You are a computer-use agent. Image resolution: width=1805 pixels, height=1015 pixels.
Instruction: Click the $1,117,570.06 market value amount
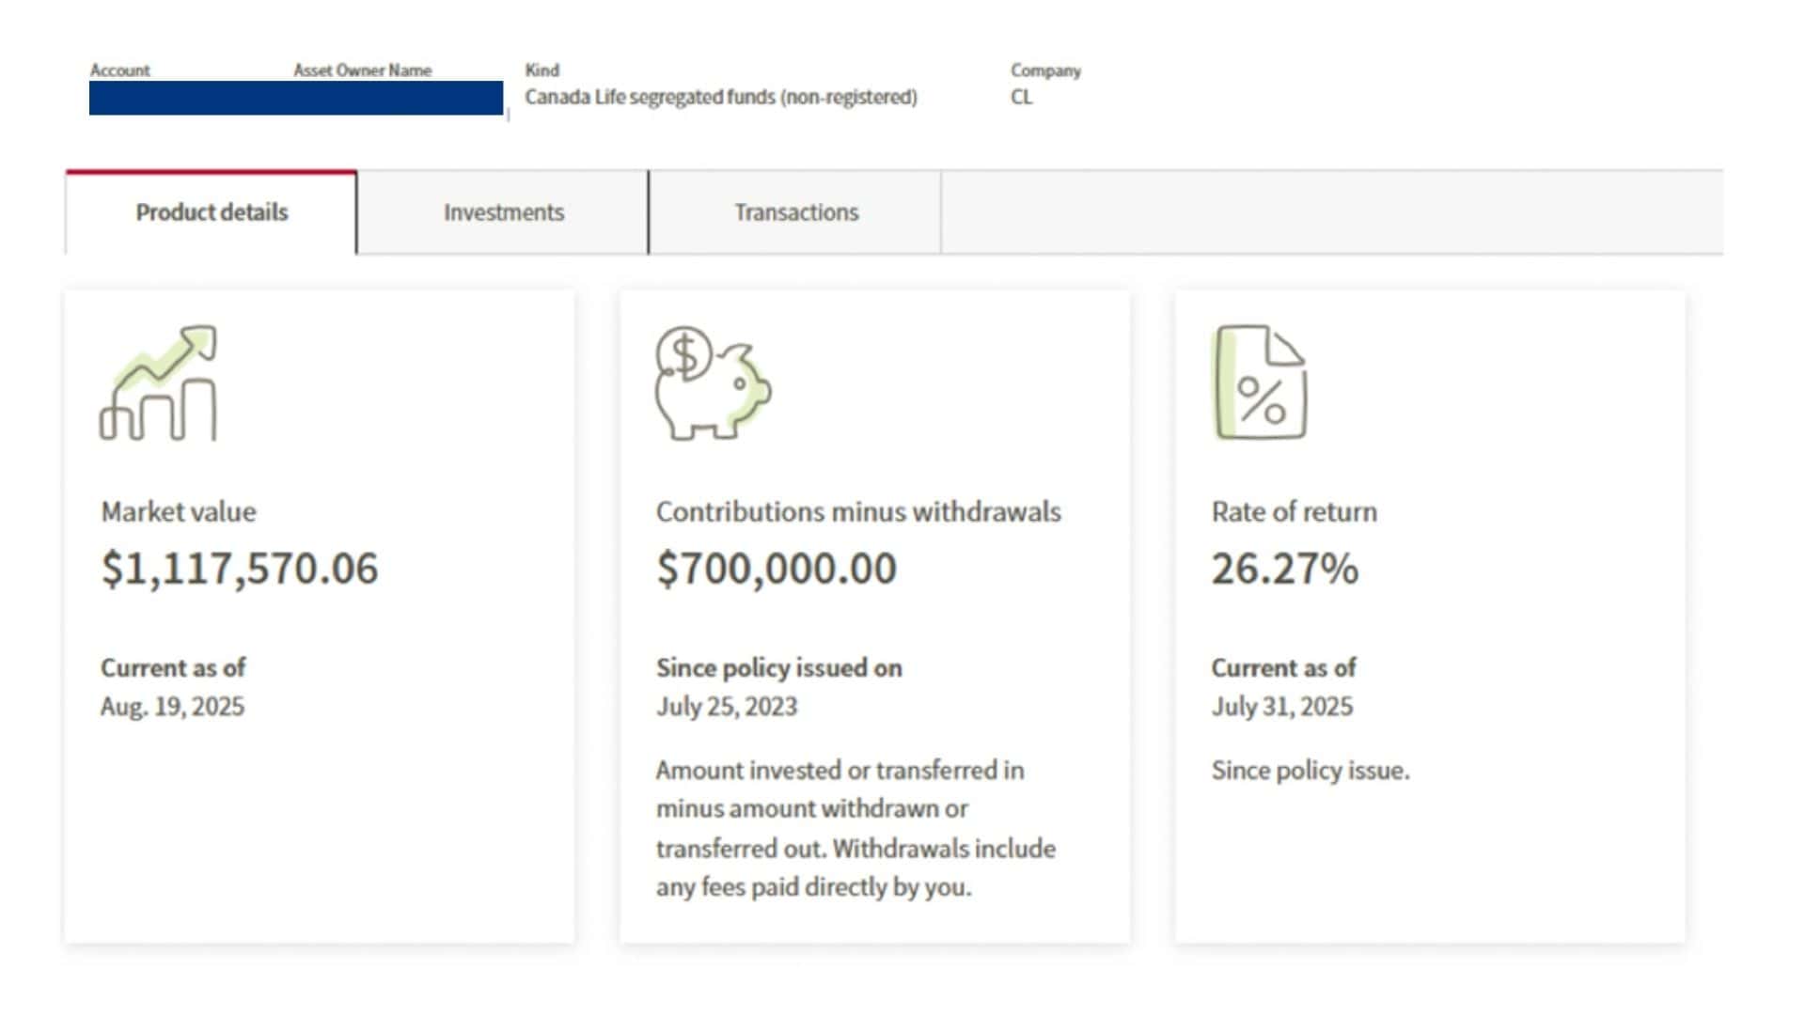tap(239, 569)
